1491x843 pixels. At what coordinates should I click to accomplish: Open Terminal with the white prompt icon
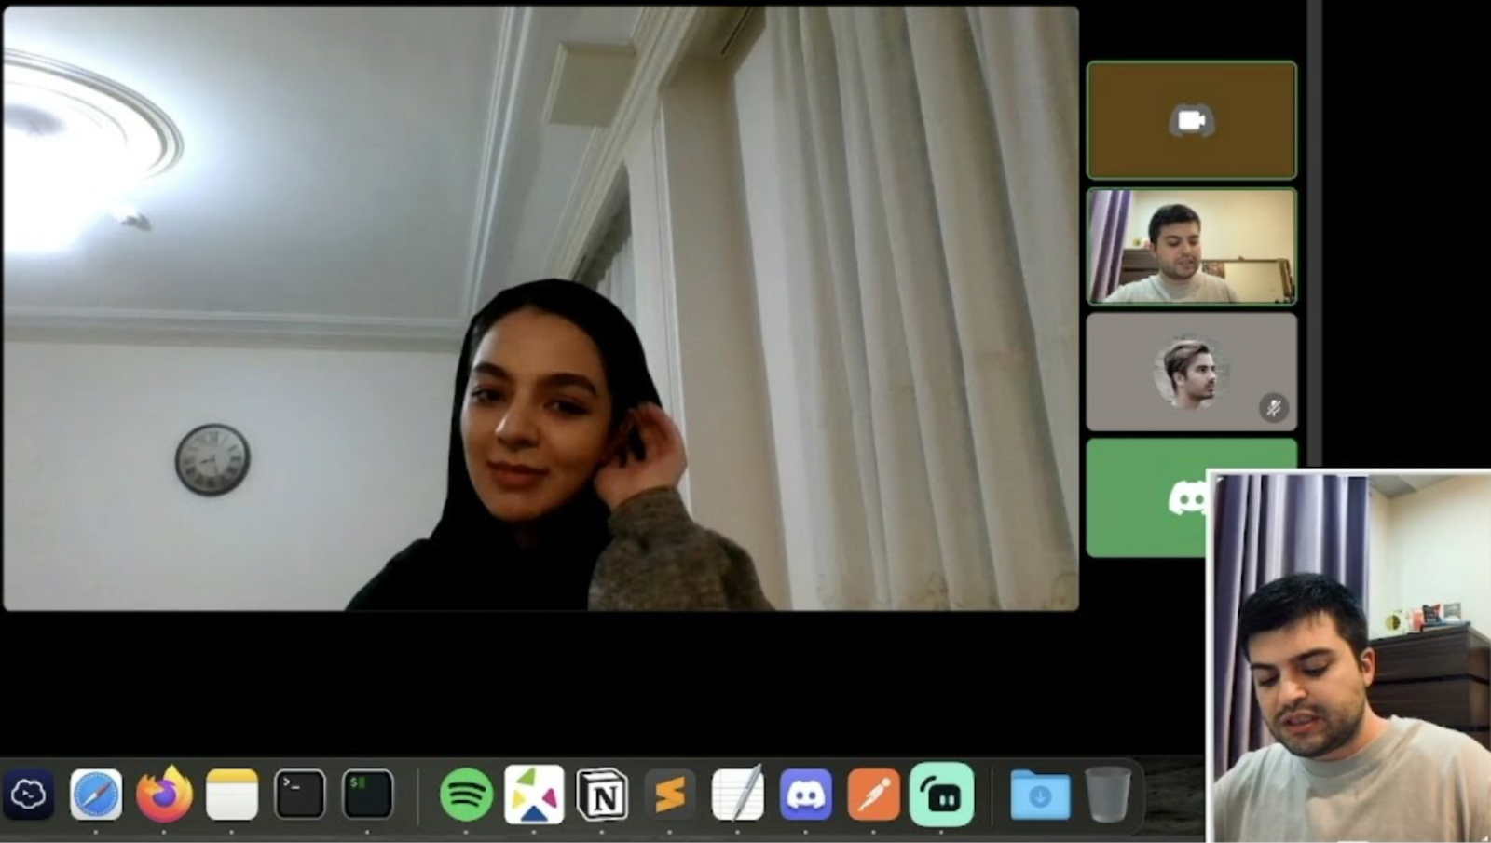299,795
